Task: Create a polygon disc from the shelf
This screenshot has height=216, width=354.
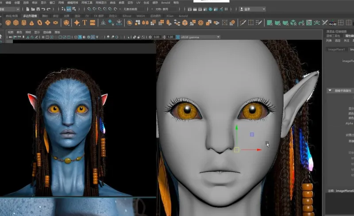Action: pos(55,23)
